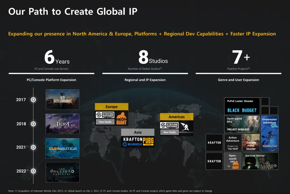290x194 pixels.
Task: Click New Studio button under Europe
Action: 105,122
